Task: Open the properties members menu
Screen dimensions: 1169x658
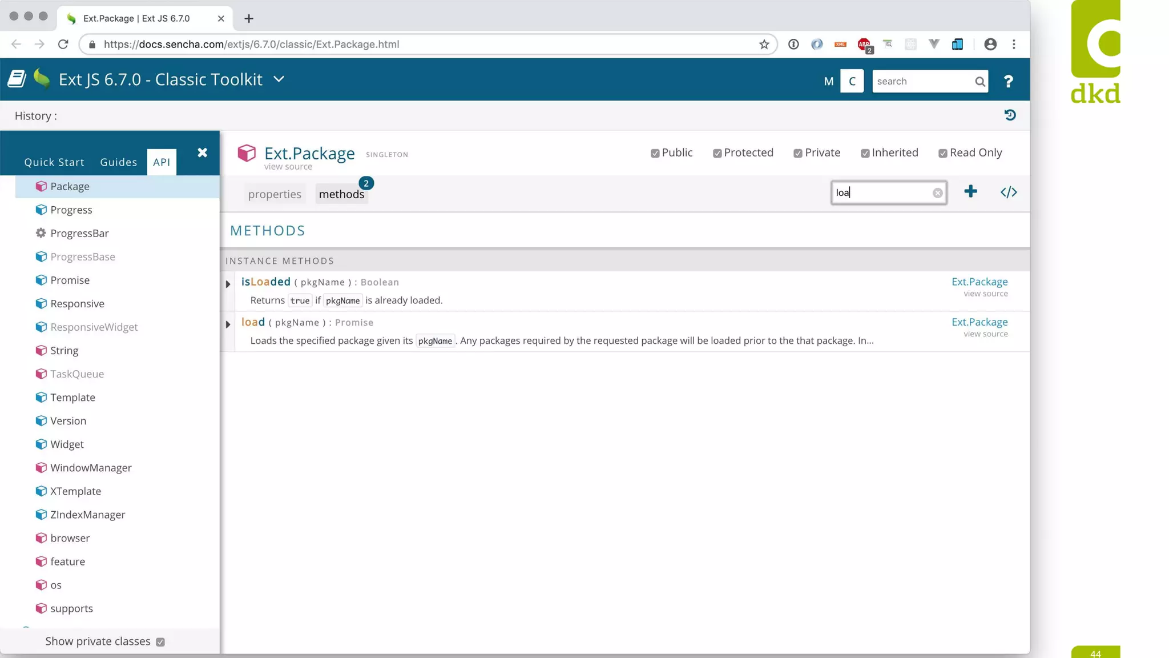Action: coord(275,194)
